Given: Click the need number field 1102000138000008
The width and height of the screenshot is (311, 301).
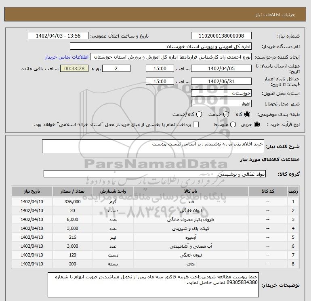Looking at the screenshot, I should pyautogui.click(x=221, y=36).
